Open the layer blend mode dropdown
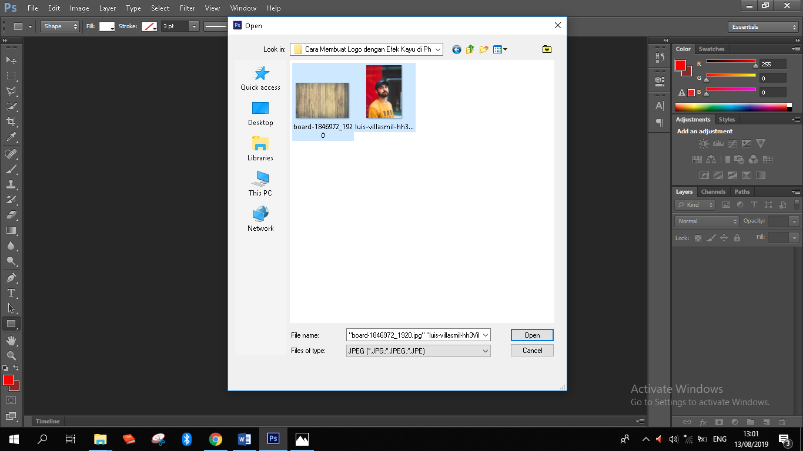Viewport: 803px width, 451px height. pyautogui.click(x=707, y=221)
